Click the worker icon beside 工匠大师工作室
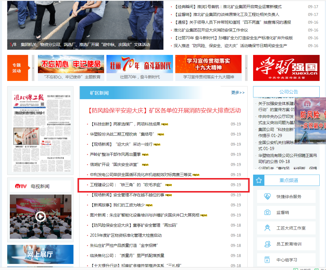Screen dimensions: 326x270 click(x=268, y=228)
